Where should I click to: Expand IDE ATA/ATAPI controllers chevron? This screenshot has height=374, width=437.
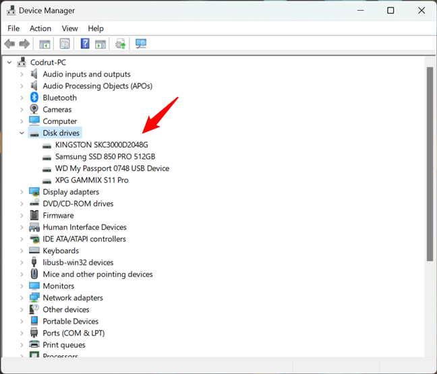pos(22,239)
